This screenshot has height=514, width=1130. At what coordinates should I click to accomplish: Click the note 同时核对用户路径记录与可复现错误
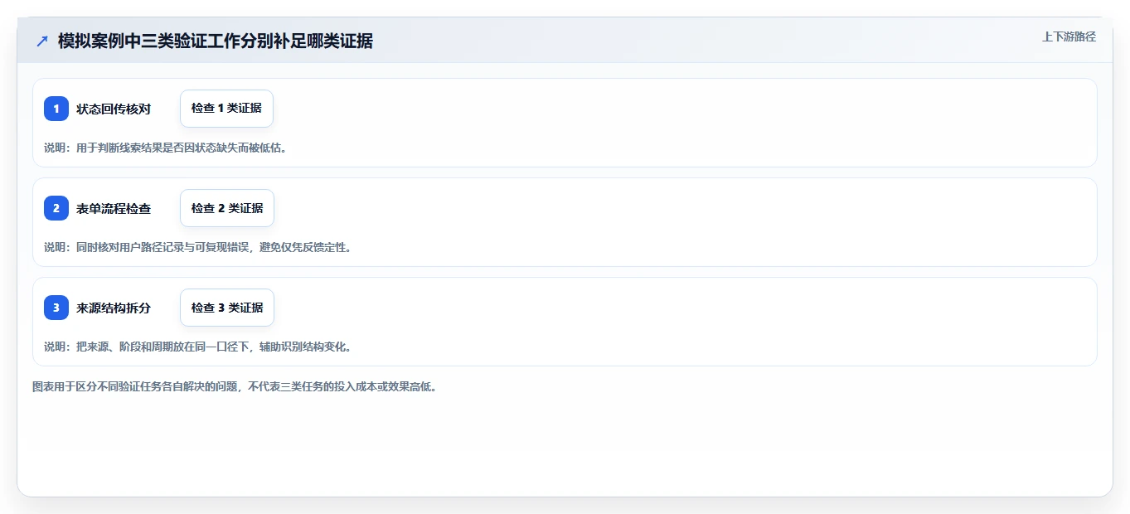click(x=165, y=247)
